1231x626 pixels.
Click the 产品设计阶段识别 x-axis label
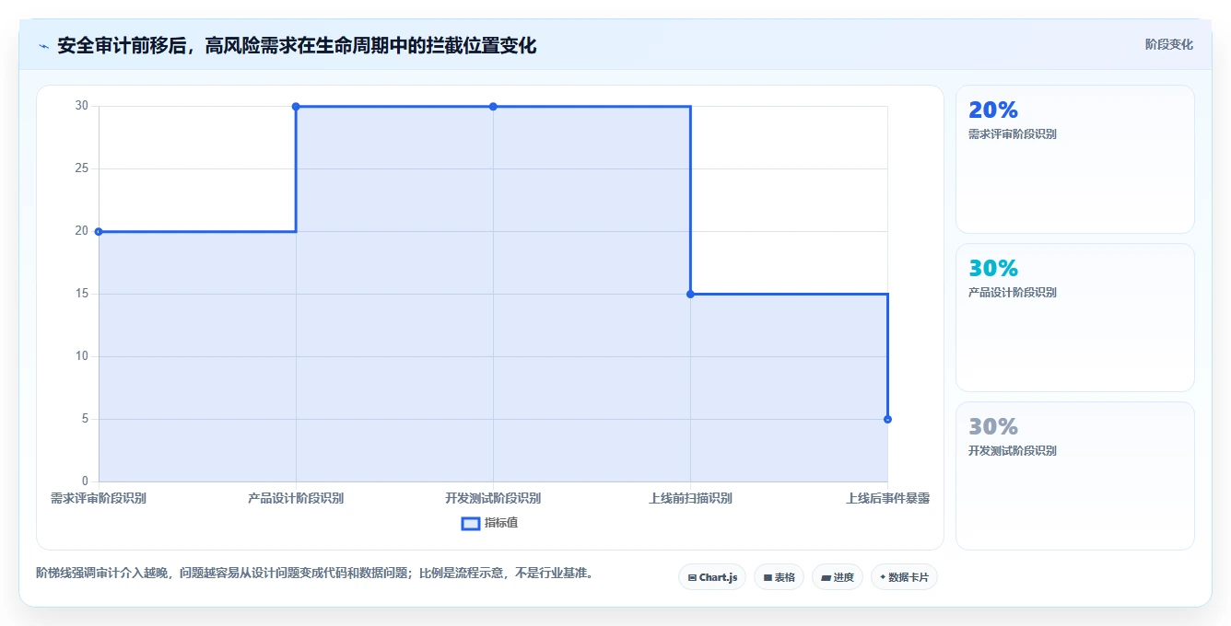point(296,498)
